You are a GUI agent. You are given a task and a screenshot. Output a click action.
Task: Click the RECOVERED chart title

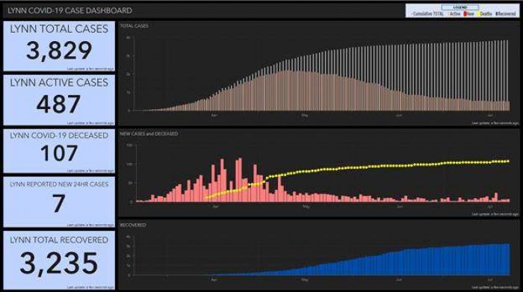click(133, 225)
